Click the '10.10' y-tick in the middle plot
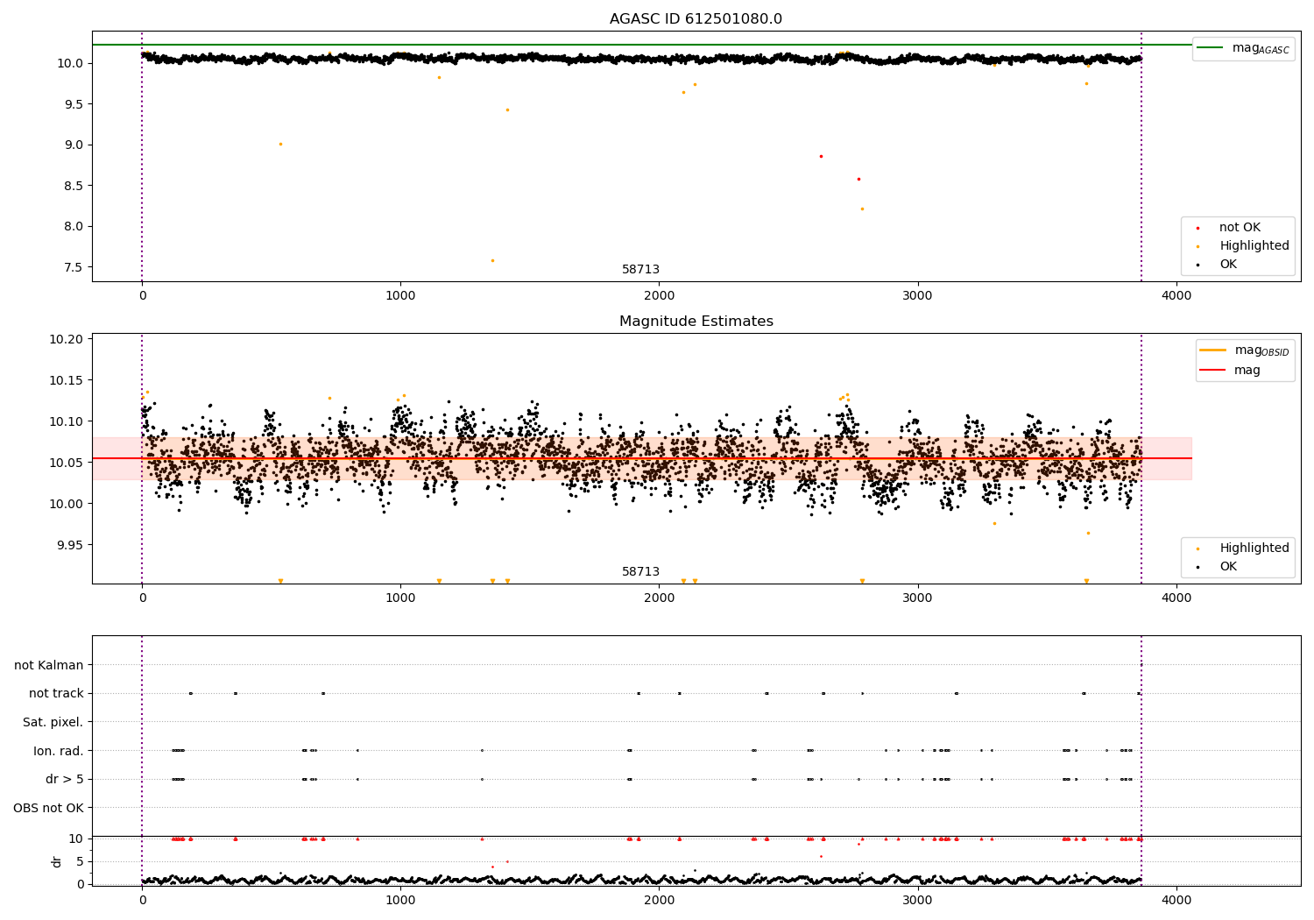This screenshot has height=920, width=1314. (x=67, y=422)
